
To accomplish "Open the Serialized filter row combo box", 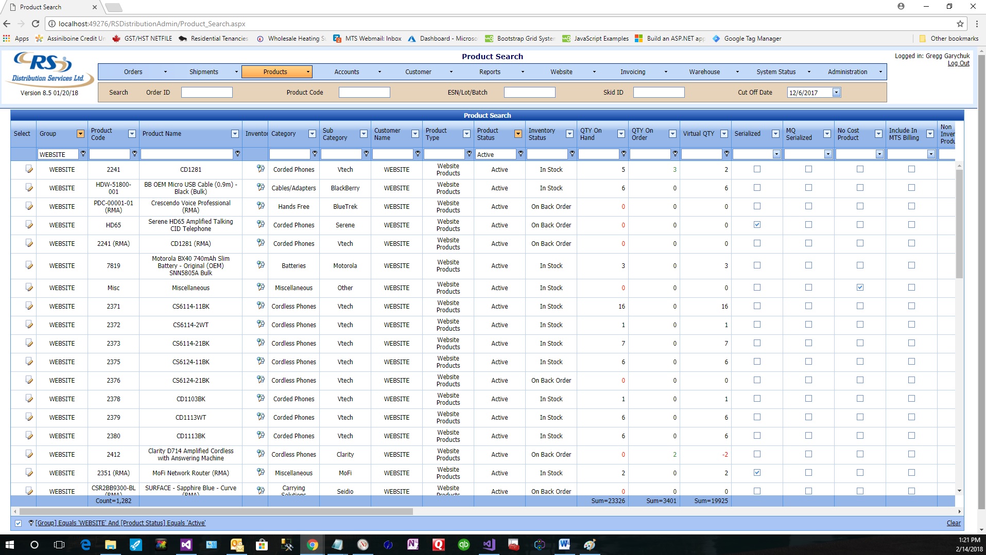I will pos(776,154).
